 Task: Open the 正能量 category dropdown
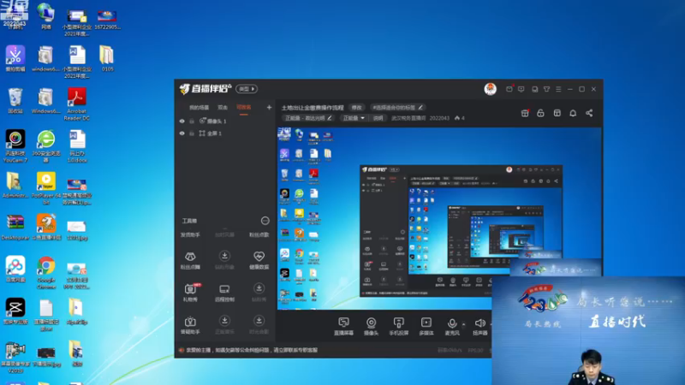coord(354,118)
